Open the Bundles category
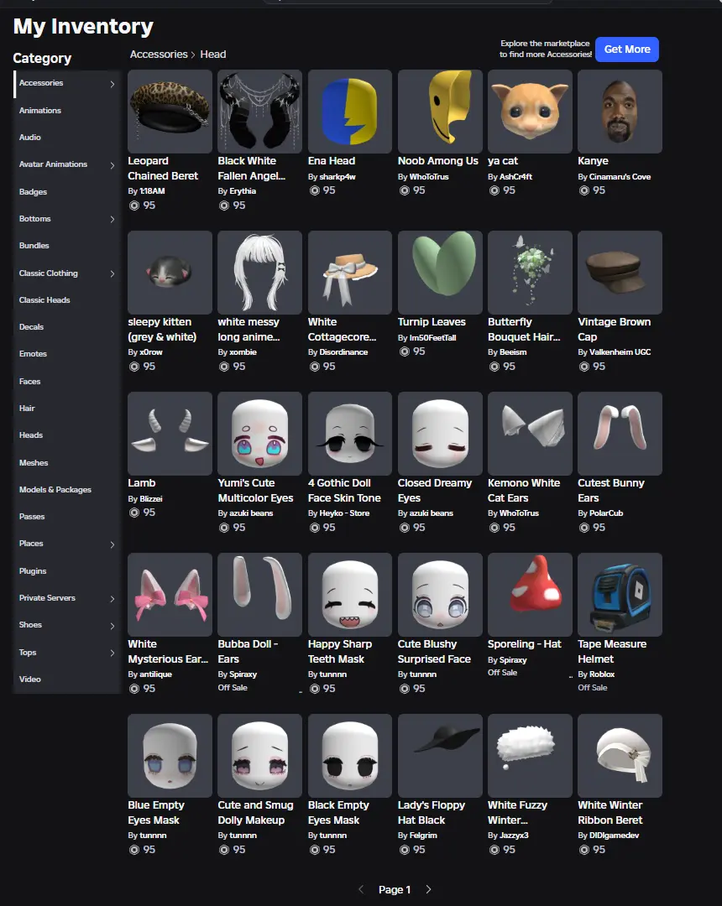Screen dimensions: 722x906 point(34,246)
